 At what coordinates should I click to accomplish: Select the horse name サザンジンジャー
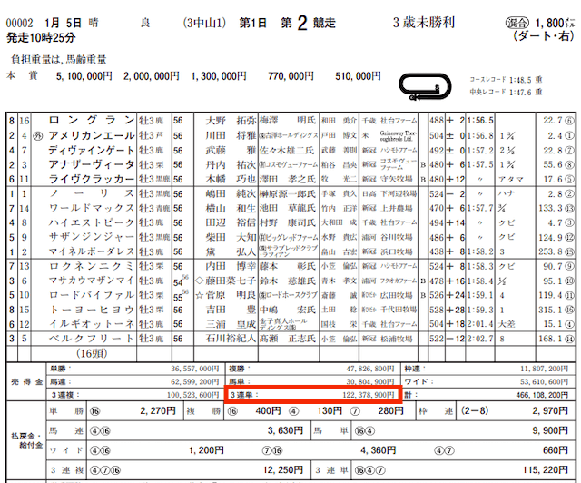click(x=91, y=237)
